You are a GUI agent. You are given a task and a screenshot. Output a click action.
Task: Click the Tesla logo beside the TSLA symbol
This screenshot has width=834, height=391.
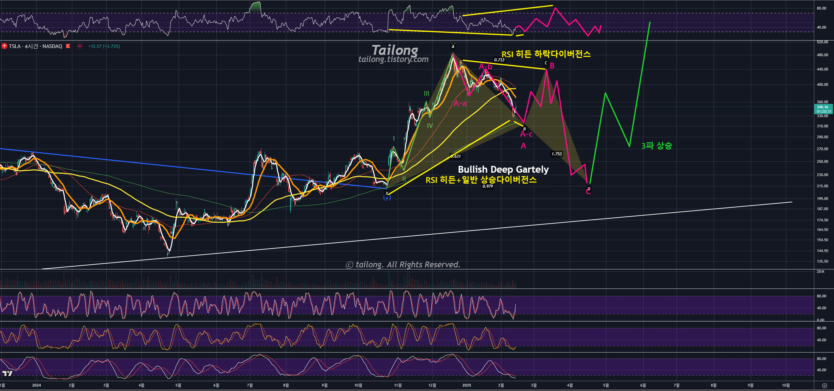4,46
